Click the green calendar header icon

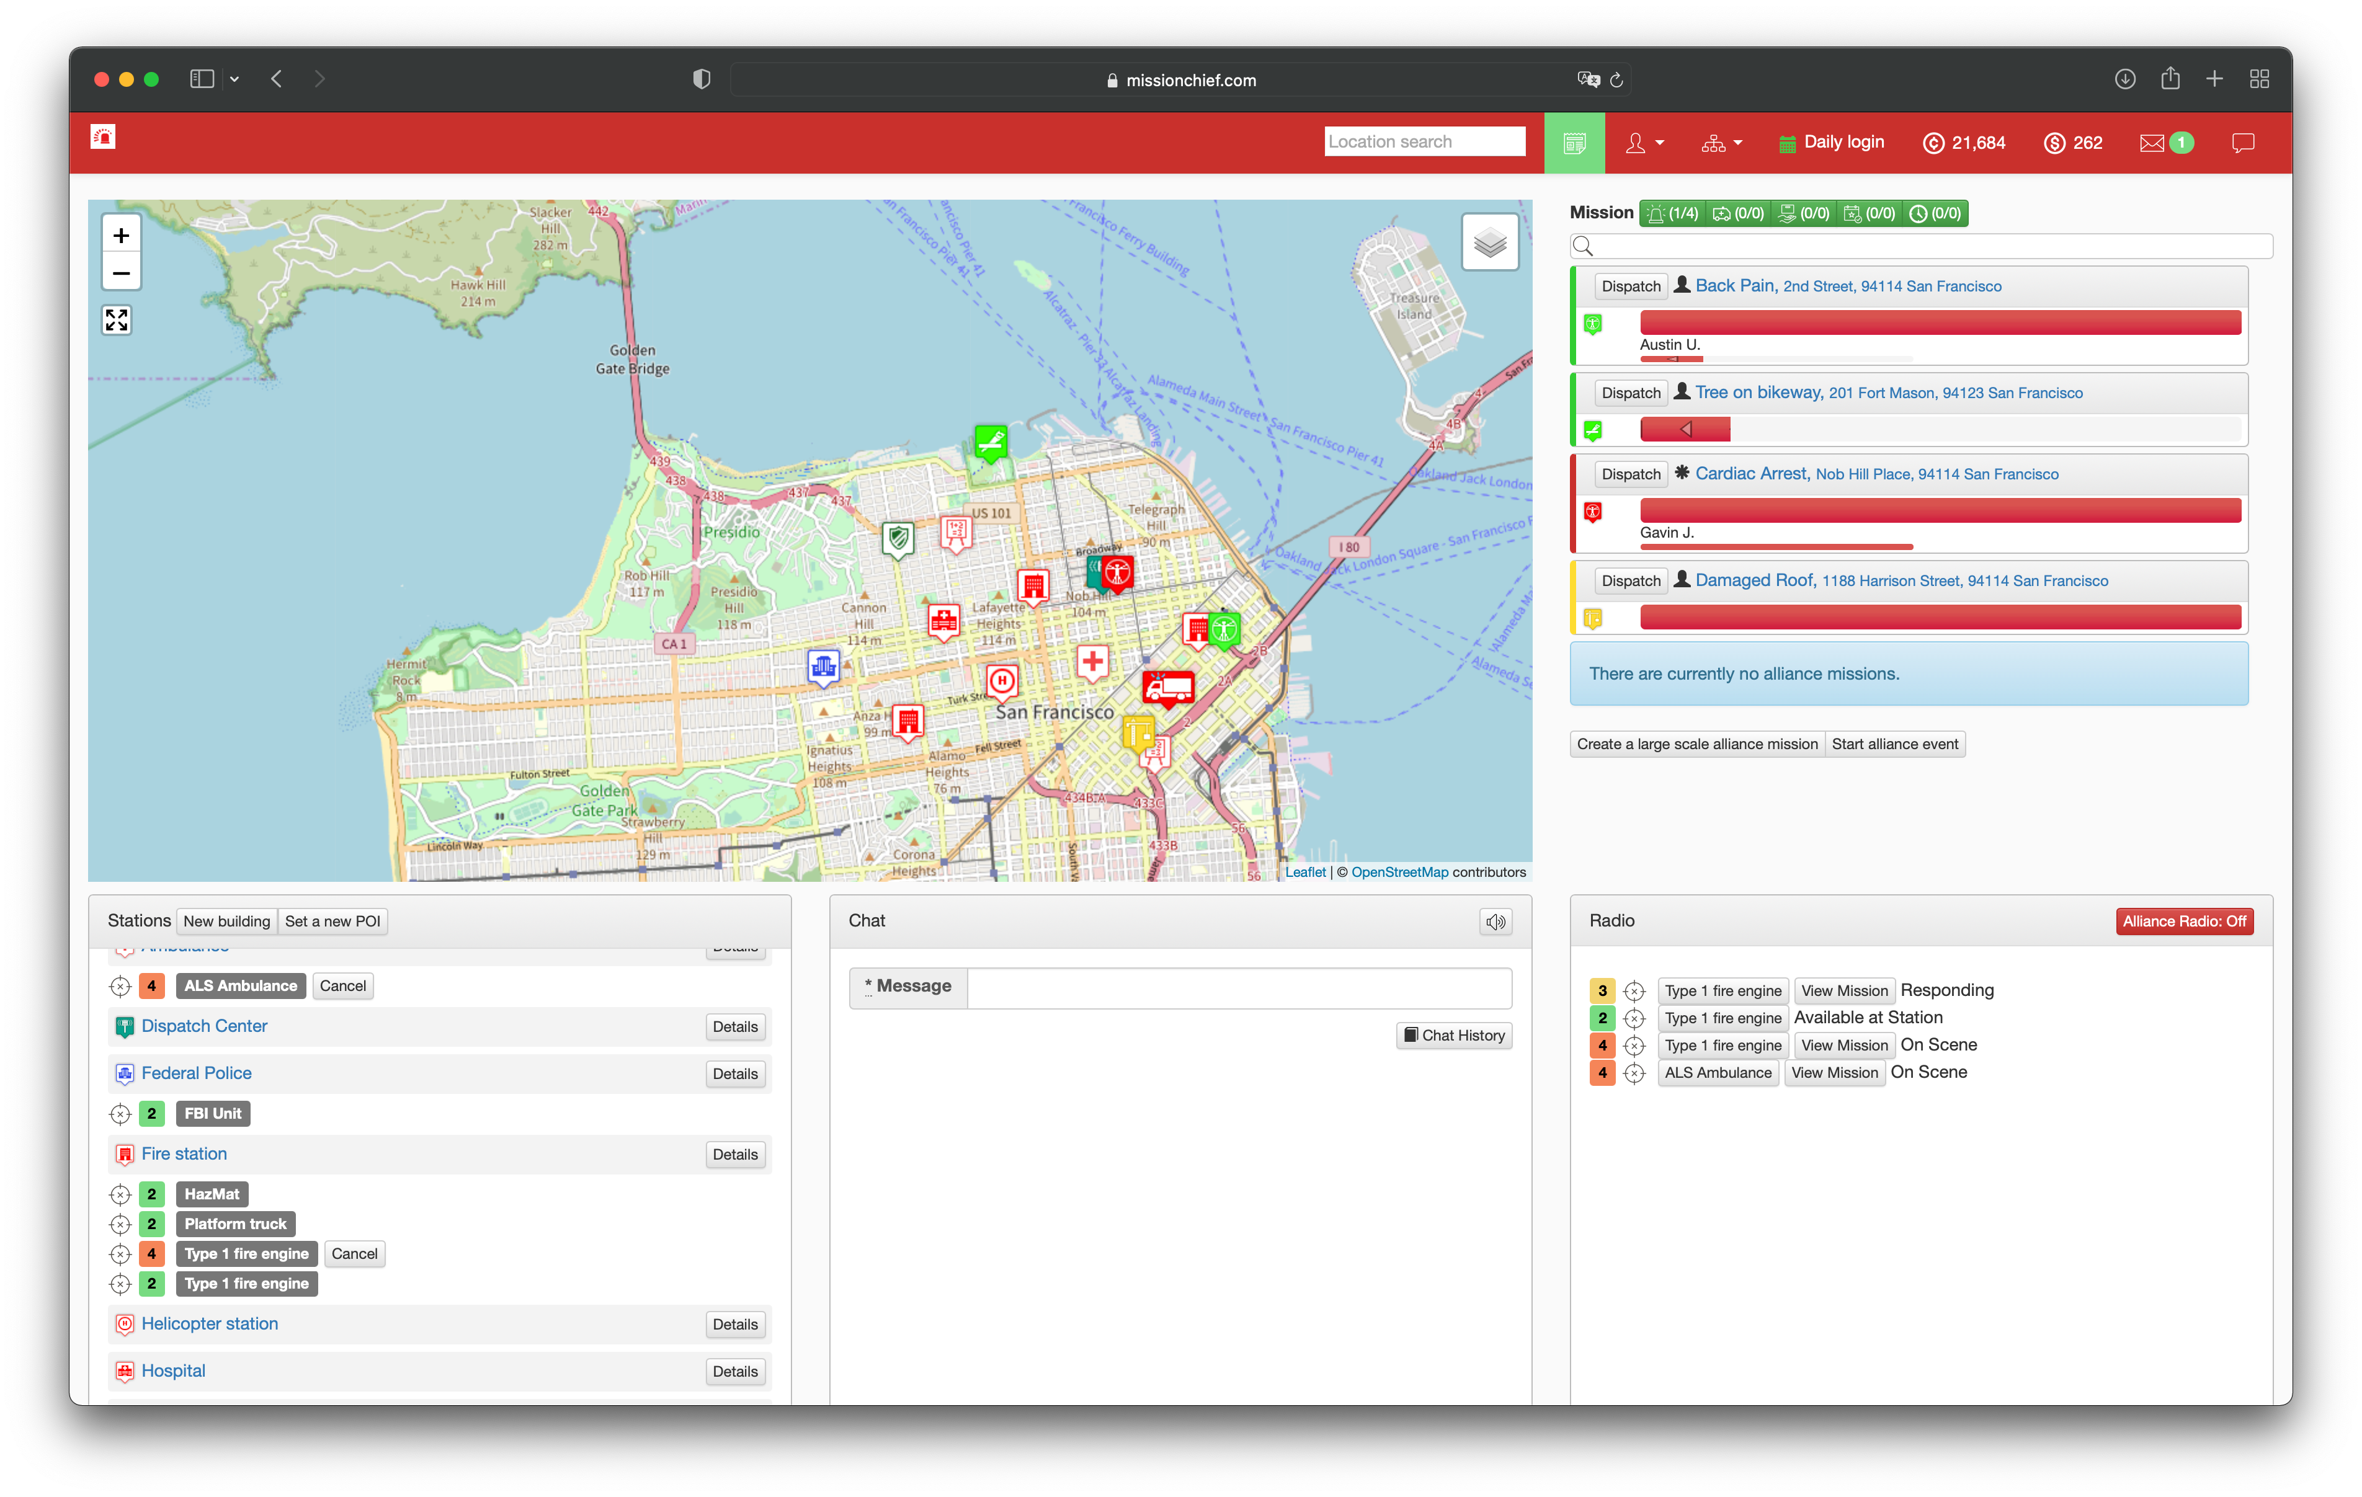click(x=1574, y=143)
